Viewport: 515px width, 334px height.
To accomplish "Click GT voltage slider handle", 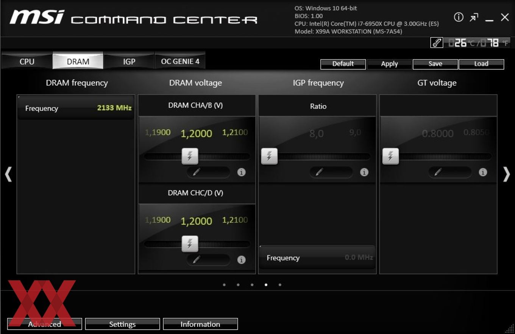I will (390, 156).
